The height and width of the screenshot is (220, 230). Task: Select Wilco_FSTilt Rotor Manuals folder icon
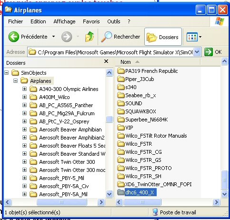tap(120, 136)
